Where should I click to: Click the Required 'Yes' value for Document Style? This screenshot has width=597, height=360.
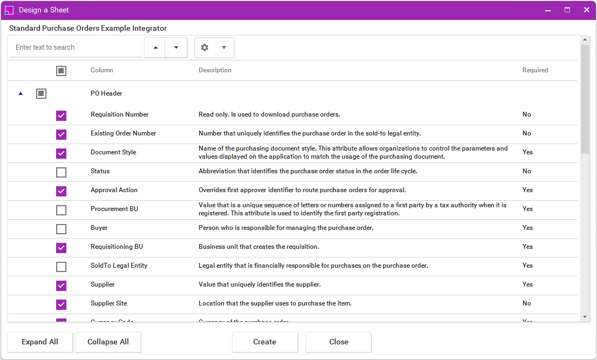(x=527, y=152)
